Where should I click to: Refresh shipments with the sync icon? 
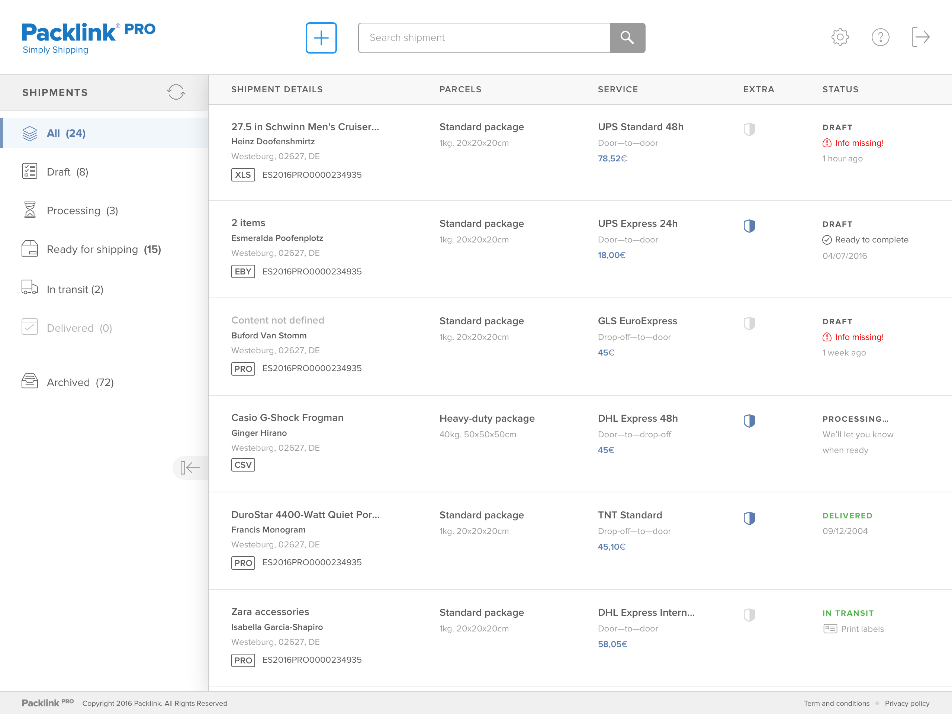tap(176, 92)
